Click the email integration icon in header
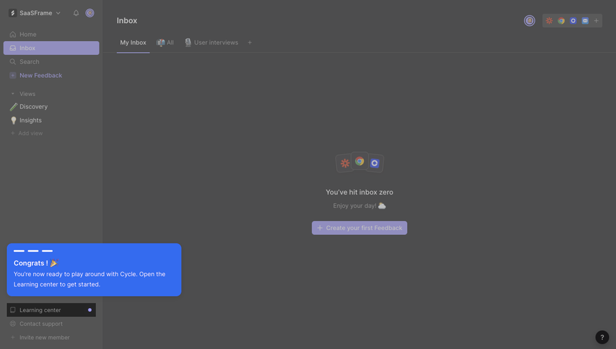The image size is (616, 349). pos(585,21)
